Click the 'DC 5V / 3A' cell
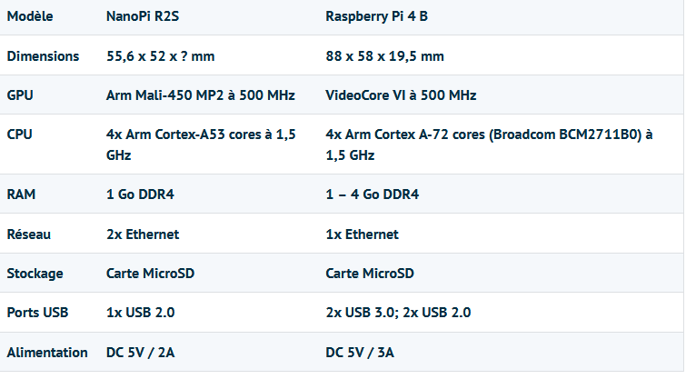 pos(360,353)
